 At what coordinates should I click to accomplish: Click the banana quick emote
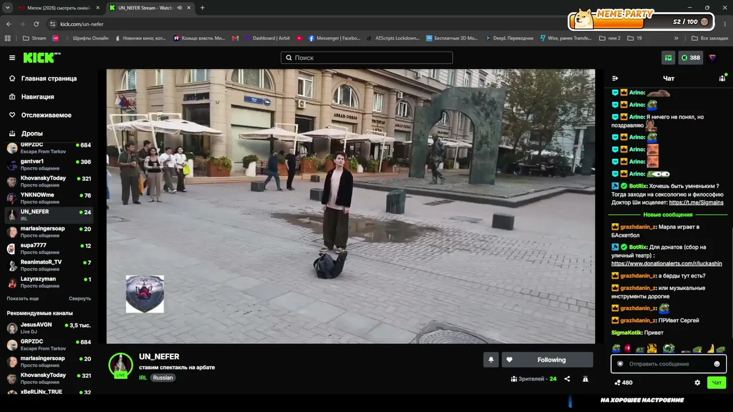click(x=710, y=348)
